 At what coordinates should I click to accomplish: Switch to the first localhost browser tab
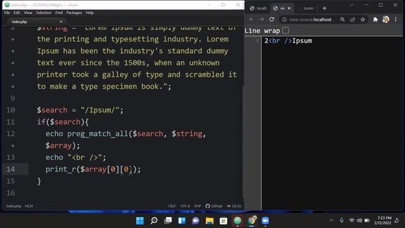tap(258, 8)
